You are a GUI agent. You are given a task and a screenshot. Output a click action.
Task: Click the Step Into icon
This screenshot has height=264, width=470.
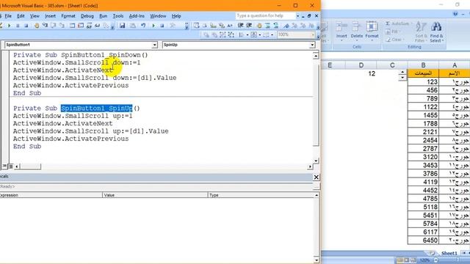(45, 26)
